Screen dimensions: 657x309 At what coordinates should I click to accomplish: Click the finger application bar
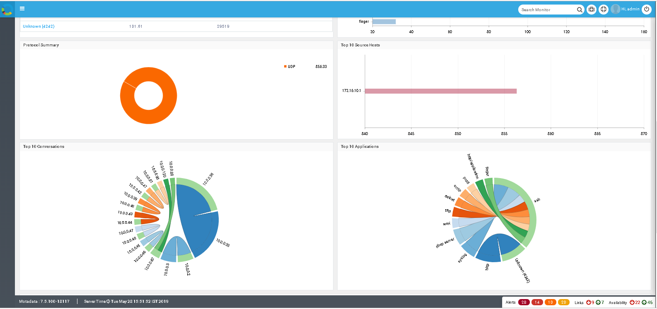tap(384, 22)
